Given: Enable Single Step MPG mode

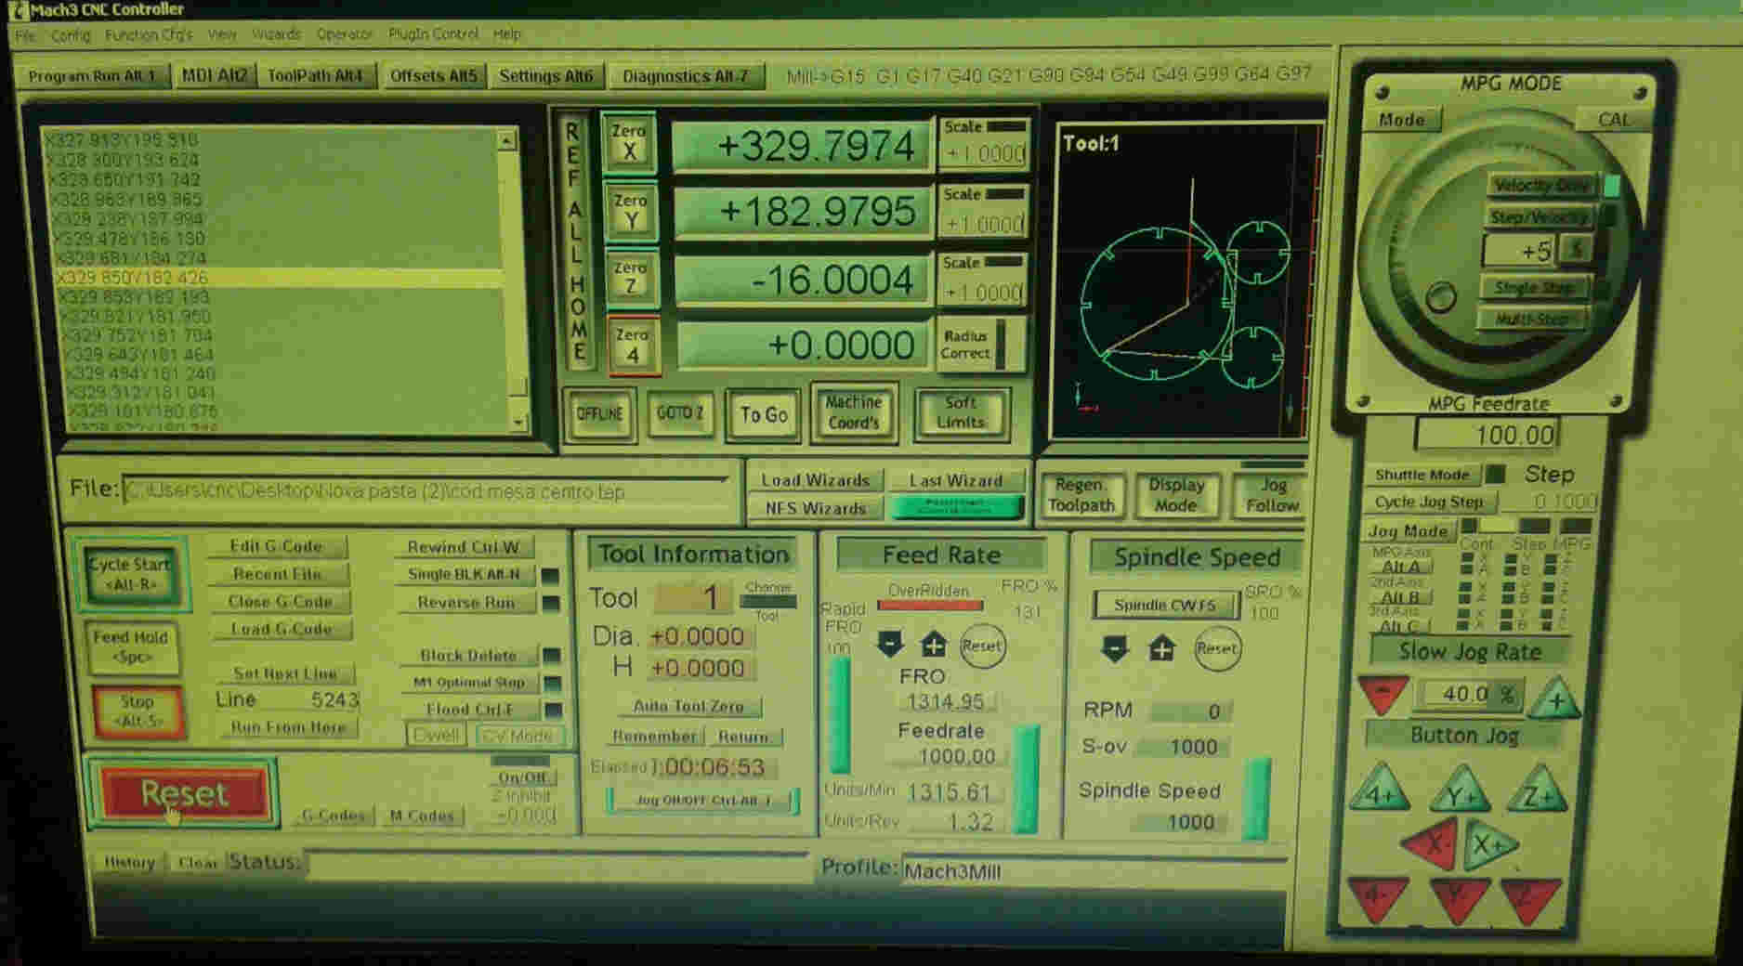Looking at the screenshot, I should [x=1535, y=288].
